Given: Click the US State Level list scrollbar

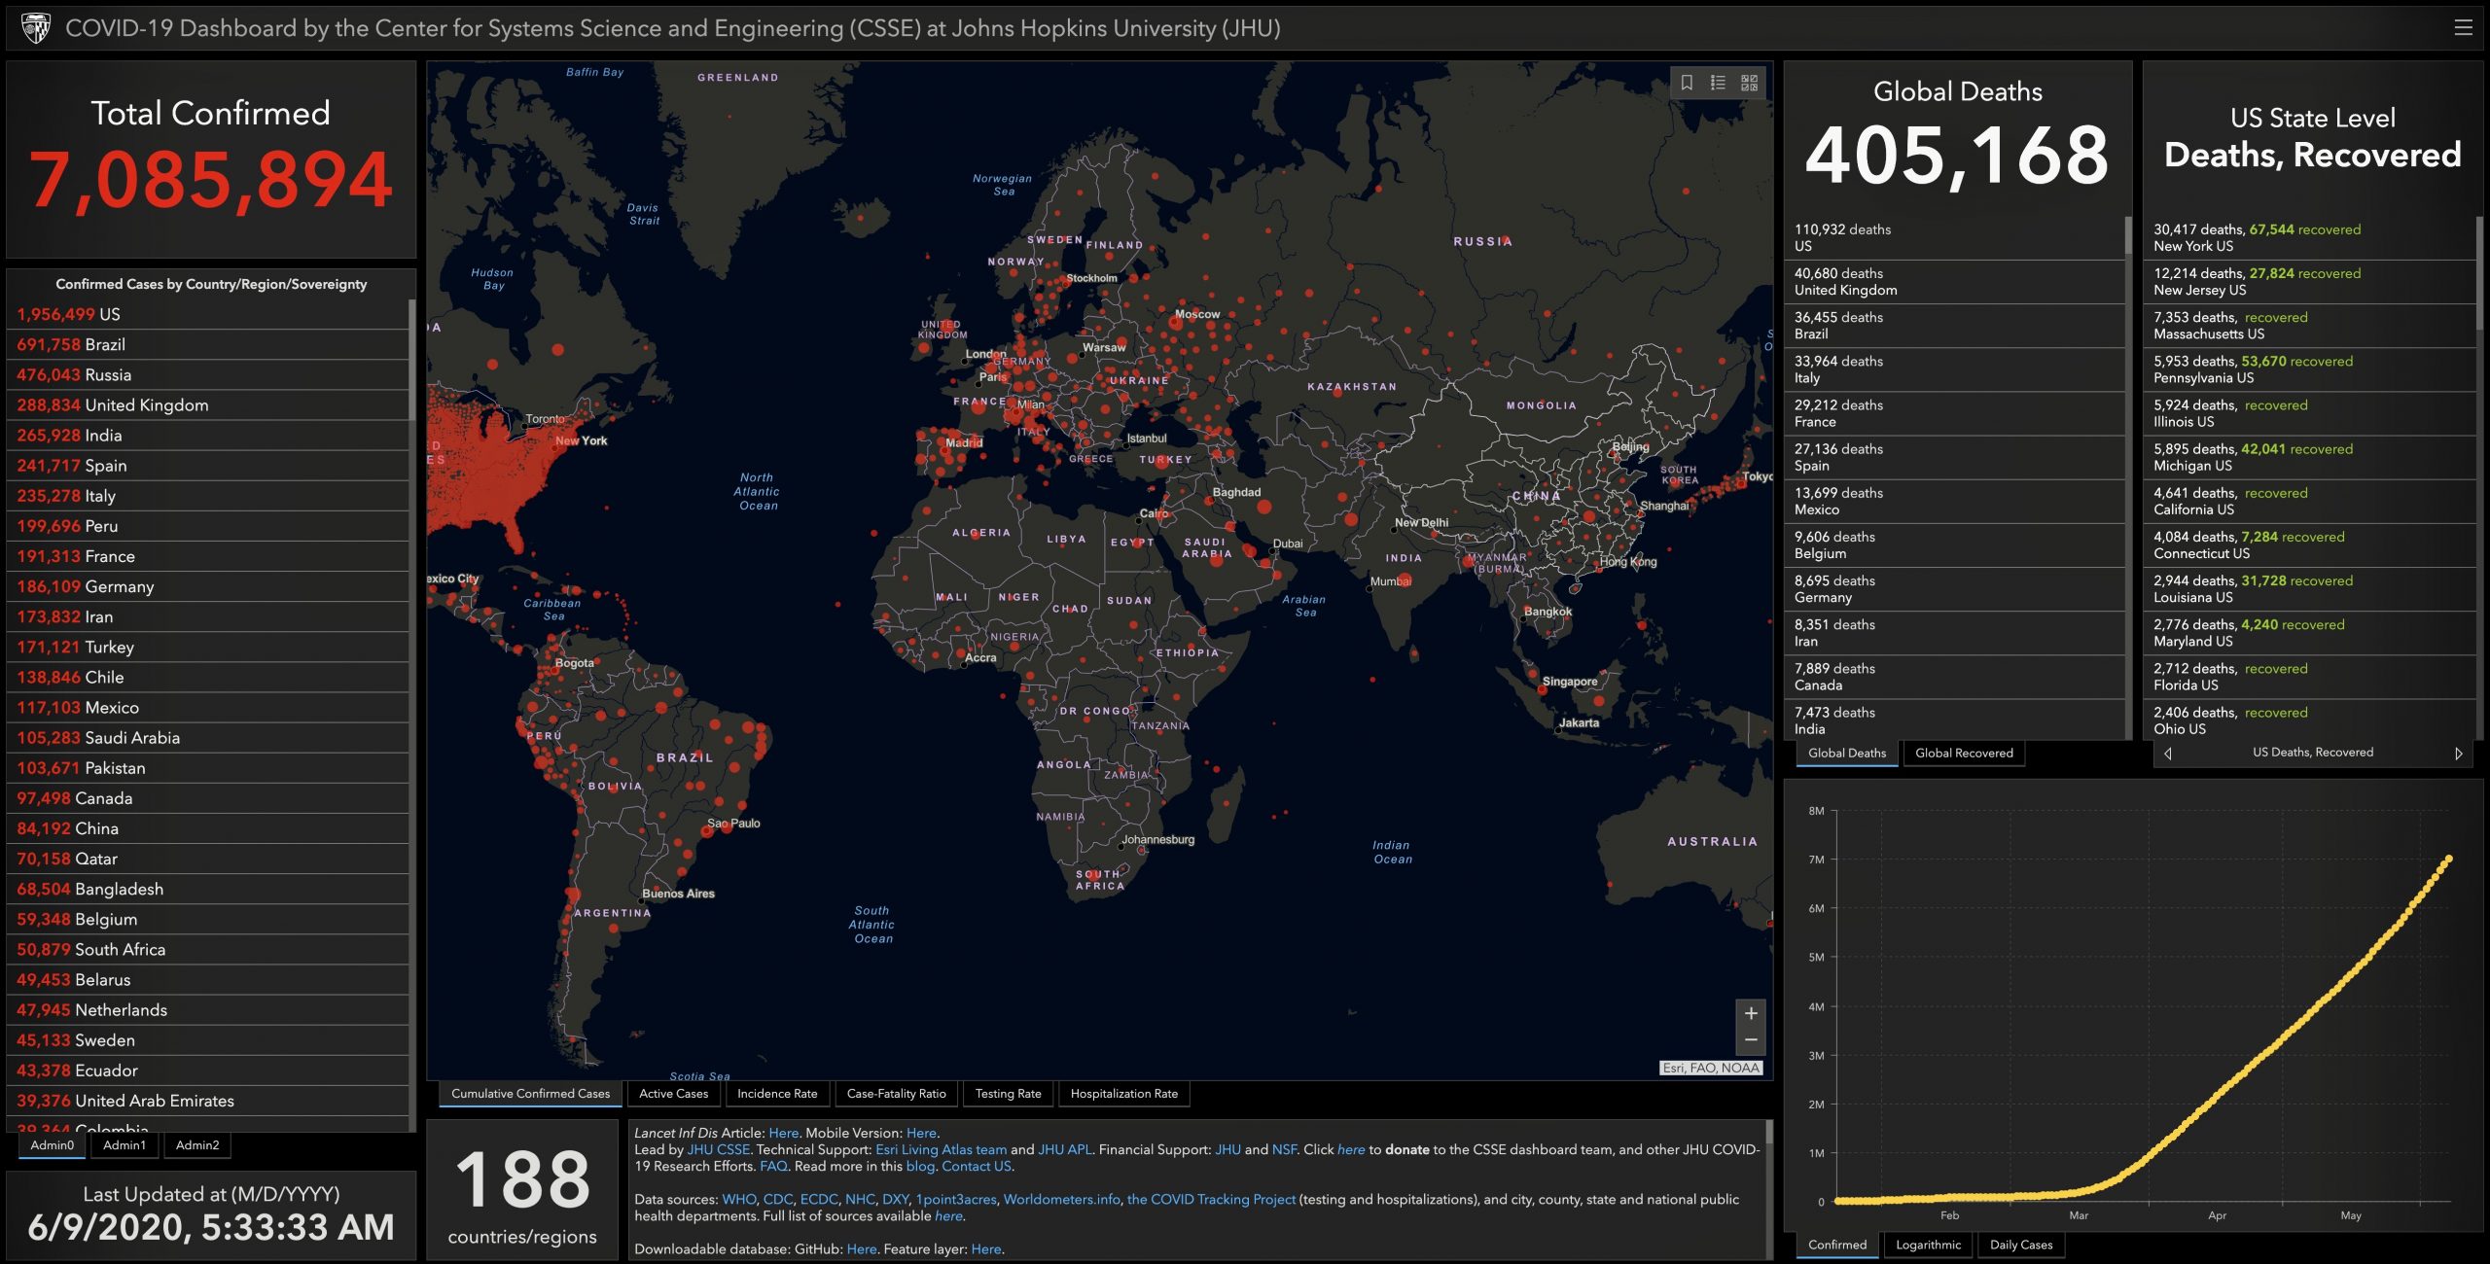Looking at the screenshot, I should [2479, 272].
